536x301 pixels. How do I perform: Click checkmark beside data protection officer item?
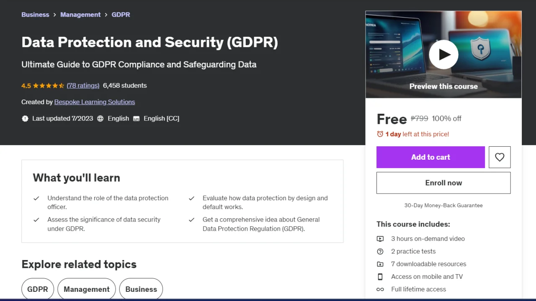point(36,198)
